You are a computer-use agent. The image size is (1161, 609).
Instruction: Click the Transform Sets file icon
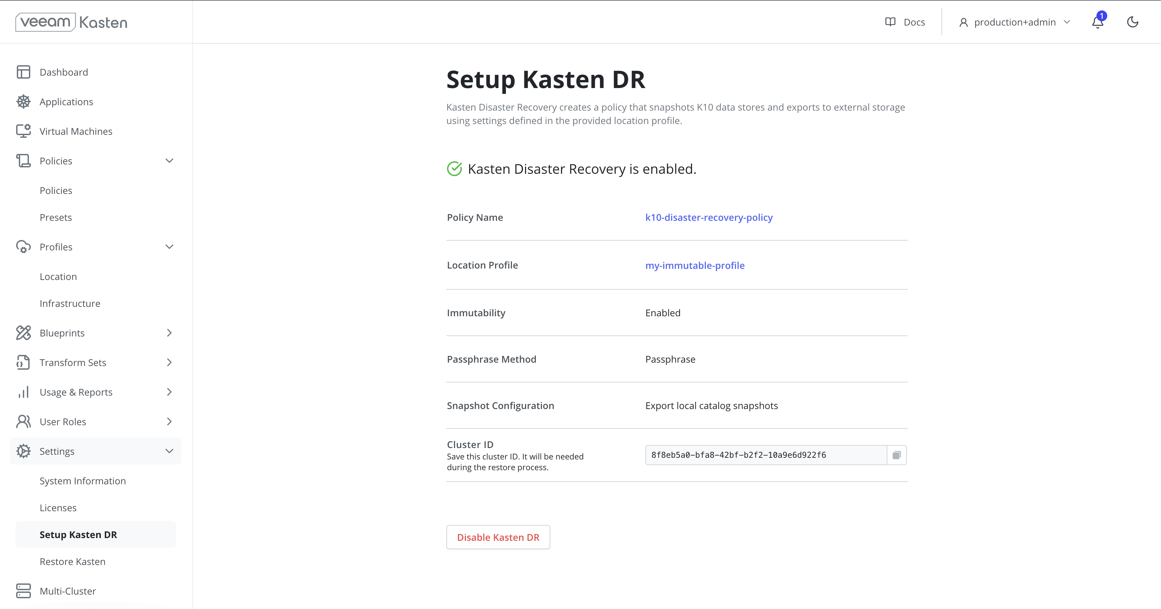pyautogui.click(x=24, y=362)
